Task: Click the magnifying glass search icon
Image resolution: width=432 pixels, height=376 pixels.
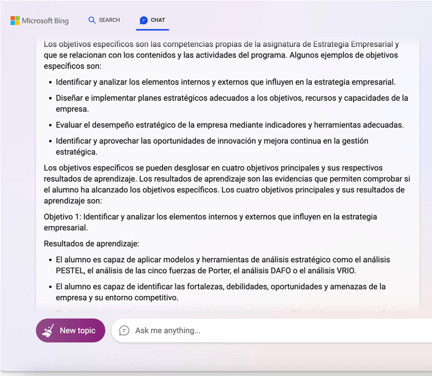Action: point(92,20)
